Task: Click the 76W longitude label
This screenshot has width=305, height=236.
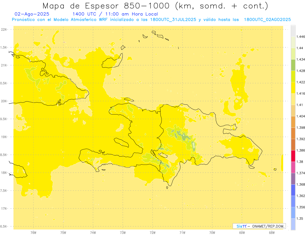Action: tap(33, 232)
